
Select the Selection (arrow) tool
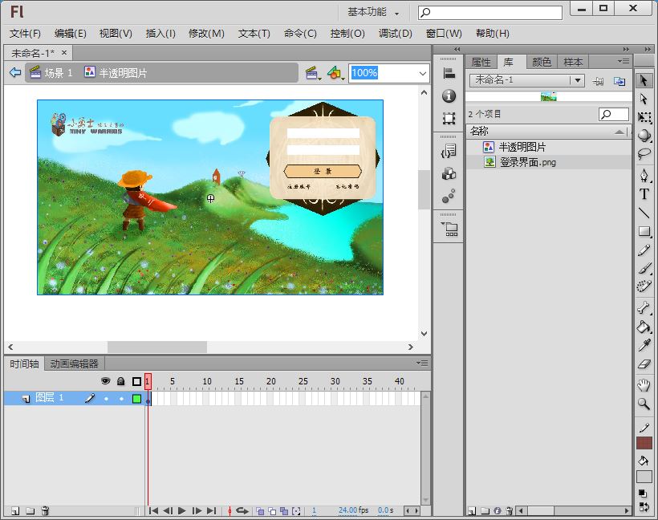(644, 80)
